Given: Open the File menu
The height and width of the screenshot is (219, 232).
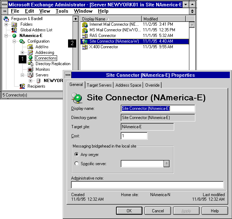Looking at the screenshot, I should 15,11.
